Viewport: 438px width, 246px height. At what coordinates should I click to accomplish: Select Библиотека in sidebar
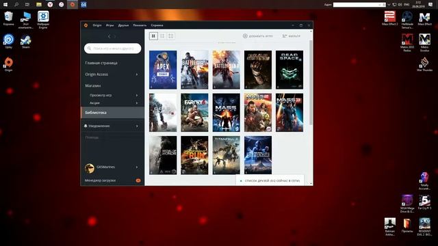click(112, 113)
